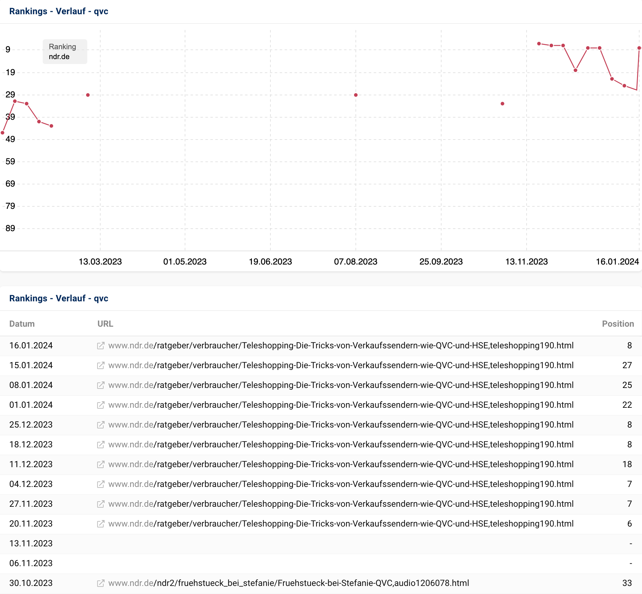This screenshot has height=594, width=642.
Task: Open the Teleshopping URL dated 04.12.2023
Action: (x=341, y=484)
